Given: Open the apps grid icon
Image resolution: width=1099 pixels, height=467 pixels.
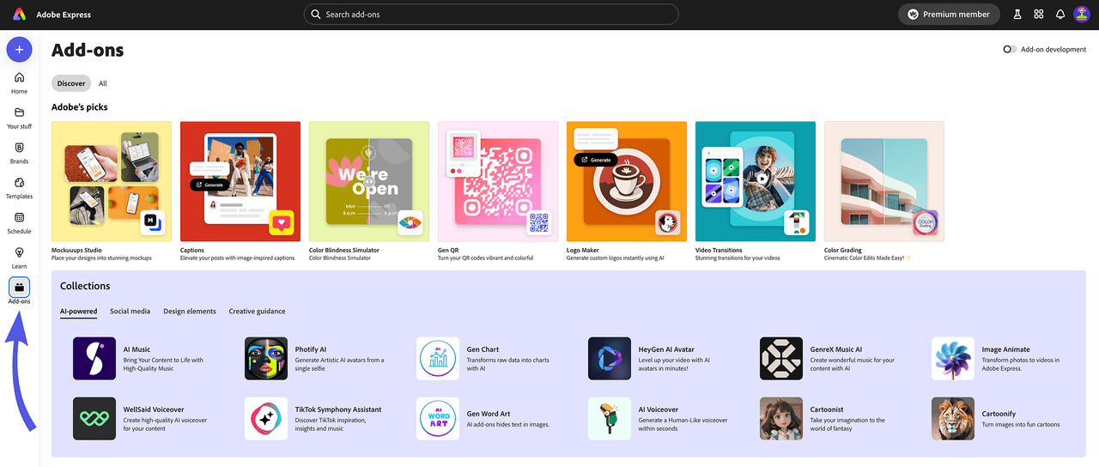Looking at the screenshot, I should (x=1039, y=15).
